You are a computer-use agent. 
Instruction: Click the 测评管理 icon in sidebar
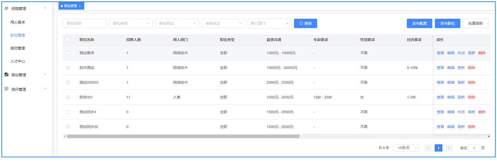[6, 89]
